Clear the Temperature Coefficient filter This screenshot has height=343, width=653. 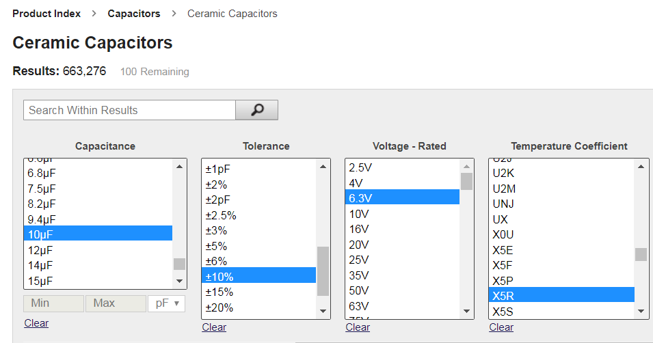point(501,327)
